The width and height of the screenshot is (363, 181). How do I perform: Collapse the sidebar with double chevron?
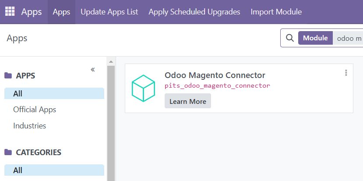pyautogui.click(x=93, y=70)
